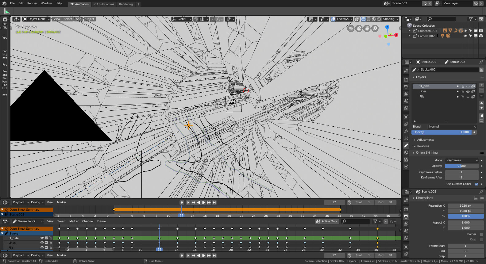Toggle orthographic grid view gizmo in viewport

(x=351, y=29)
